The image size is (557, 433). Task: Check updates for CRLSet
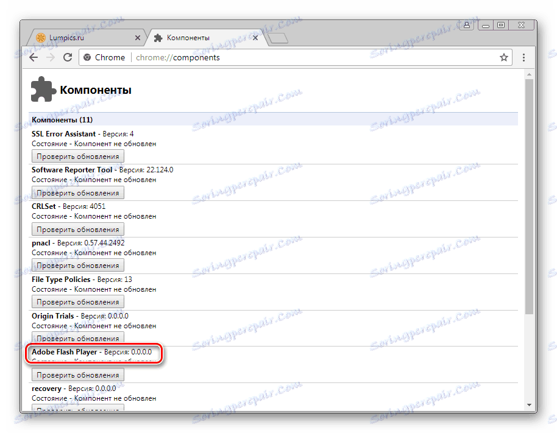[x=78, y=230]
